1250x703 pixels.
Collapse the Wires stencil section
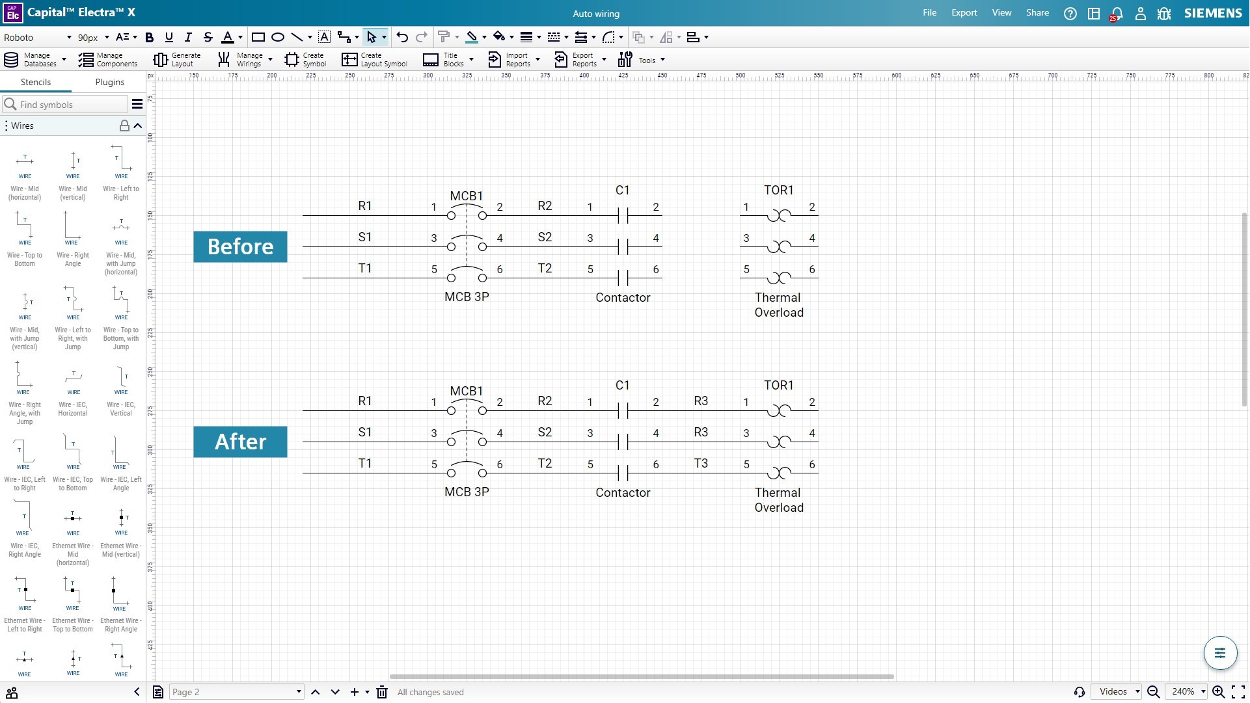(138, 126)
